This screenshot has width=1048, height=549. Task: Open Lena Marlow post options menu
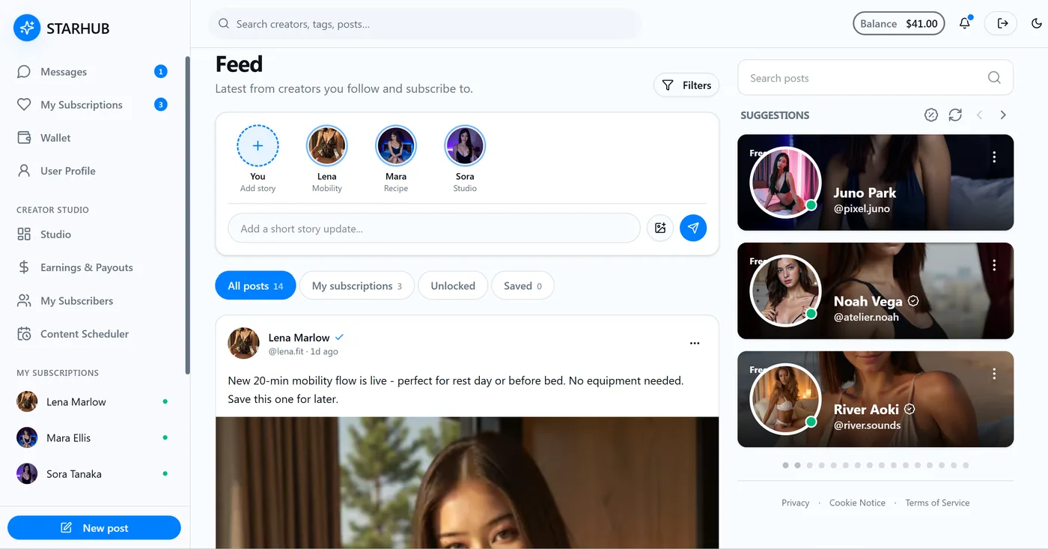(x=695, y=344)
